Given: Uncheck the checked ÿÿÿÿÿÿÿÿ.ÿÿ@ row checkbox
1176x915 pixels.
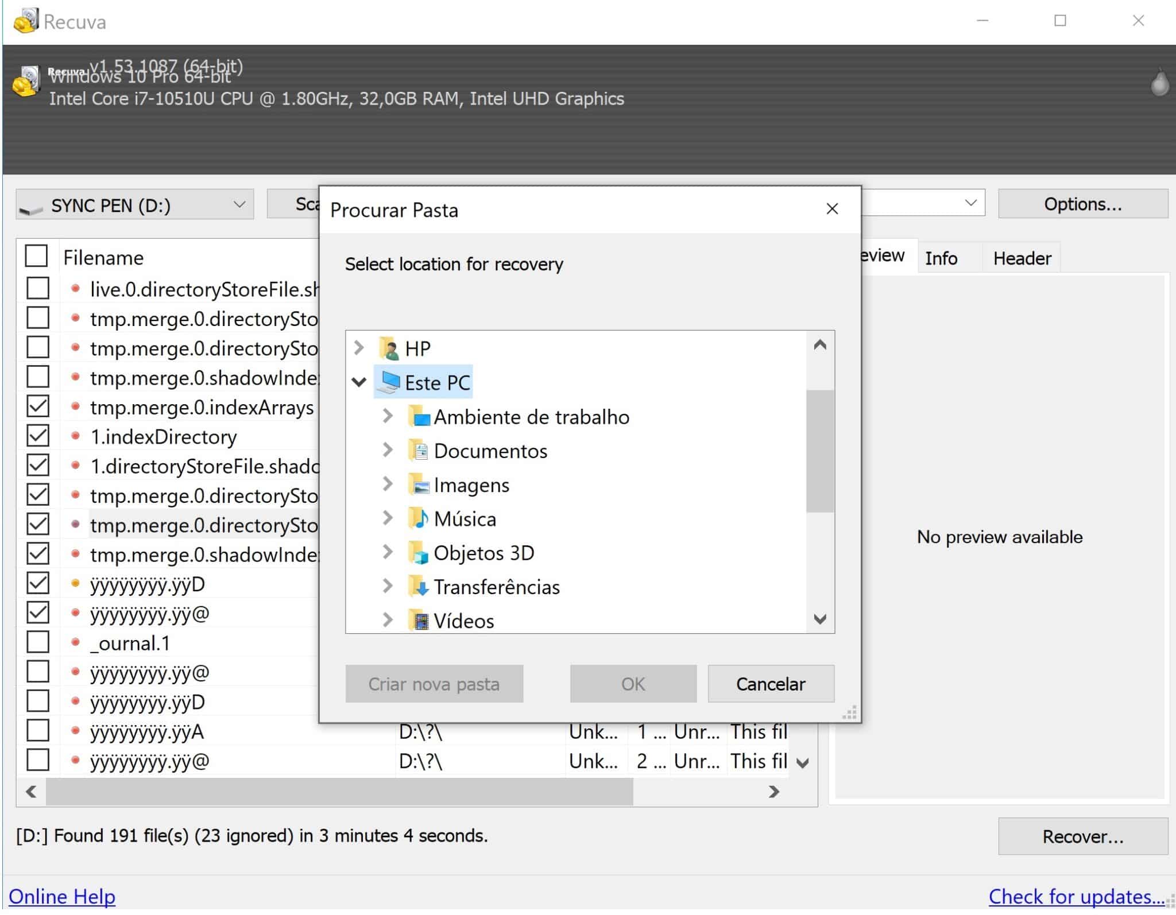Looking at the screenshot, I should point(38,613).
